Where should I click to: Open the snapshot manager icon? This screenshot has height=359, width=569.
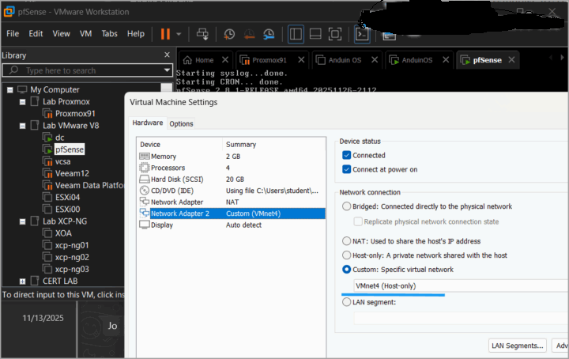click(x=269, y=34)
